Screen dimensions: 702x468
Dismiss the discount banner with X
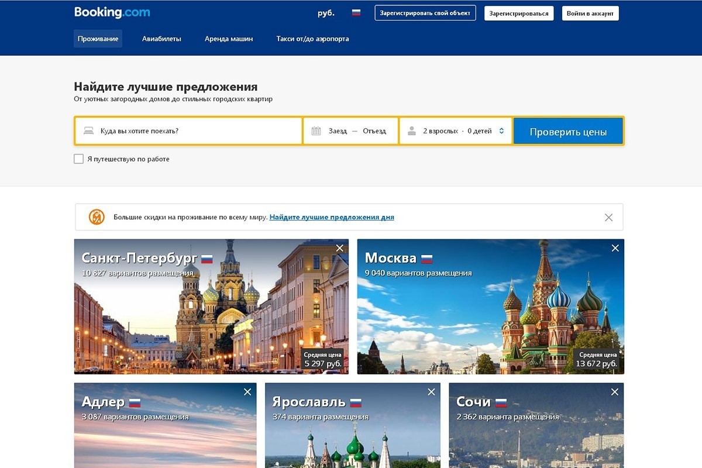608,218
